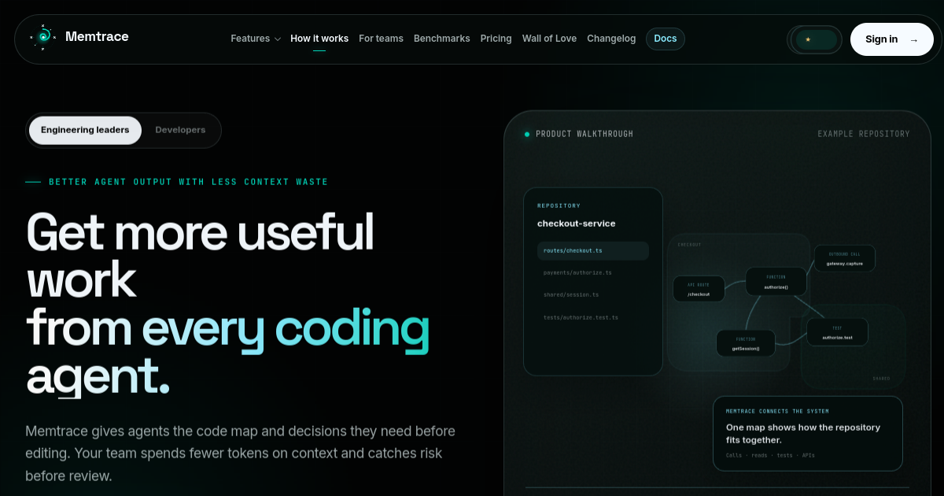Click the 'Calls · reads · tests · APIs' line
This screenshot has width=944, height=496.
770,456
